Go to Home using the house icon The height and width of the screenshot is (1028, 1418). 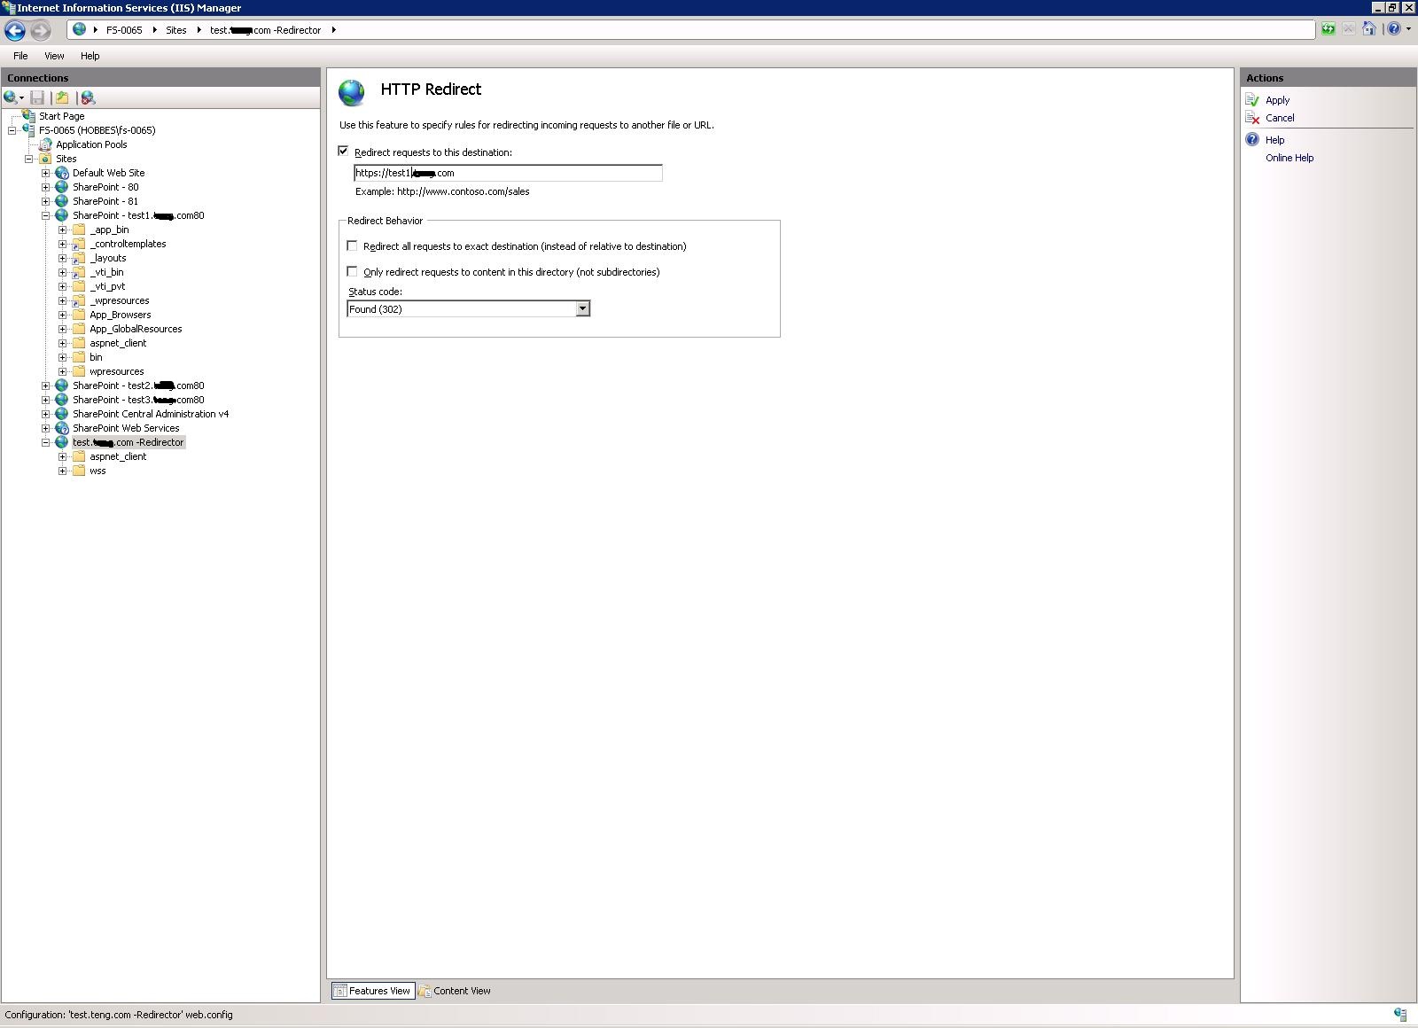pyautogui.click(x=1368, y=29)
